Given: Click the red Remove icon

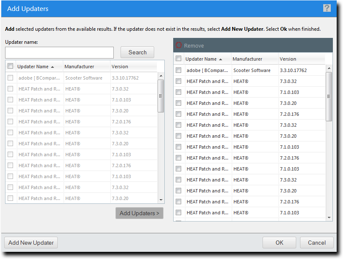Looking at the screenshot, I should pyautogui.click(x=179, y=45).
